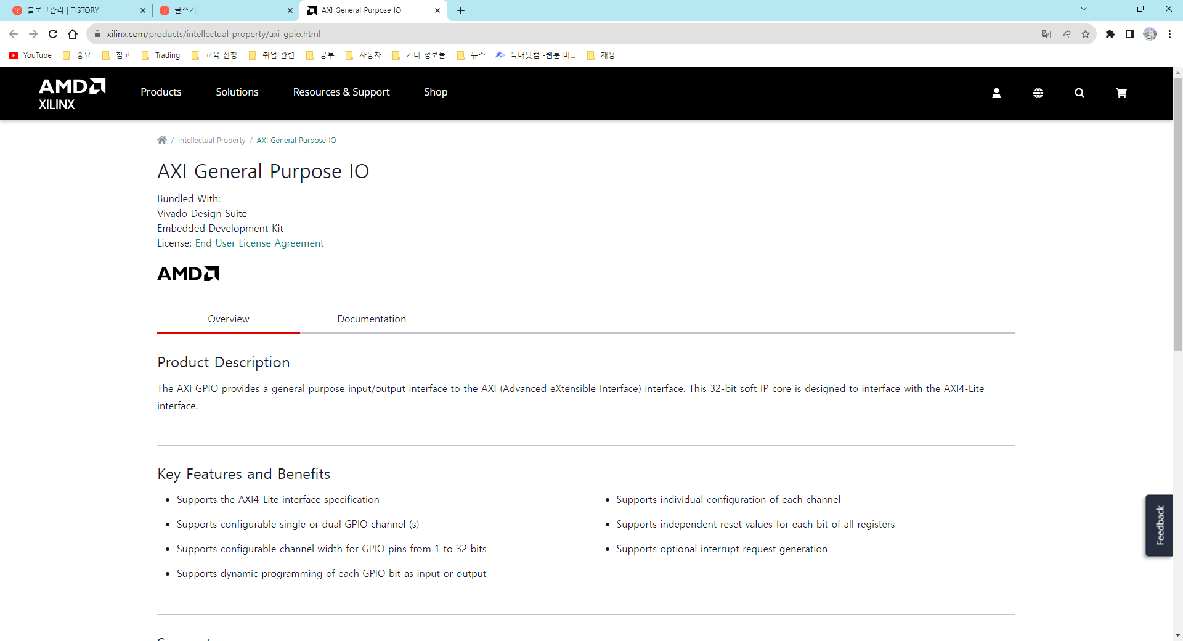Screen dimensions: 1183x641
Task: Click the scrollbar down arrow
Action: point(1177,635)
